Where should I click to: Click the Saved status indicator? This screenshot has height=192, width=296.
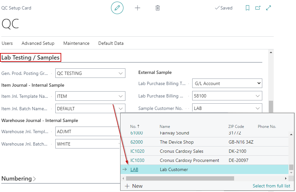(224, 8)
